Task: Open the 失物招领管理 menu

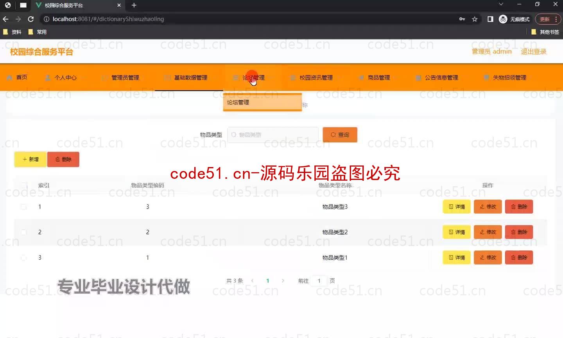Action: click(505, 77)
